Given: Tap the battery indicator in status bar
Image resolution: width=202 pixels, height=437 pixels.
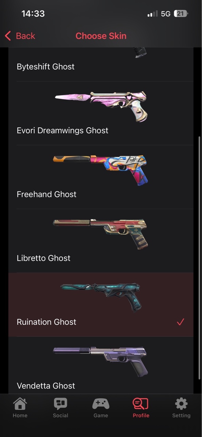Looking at the screenshot, I should click(181, 14).
